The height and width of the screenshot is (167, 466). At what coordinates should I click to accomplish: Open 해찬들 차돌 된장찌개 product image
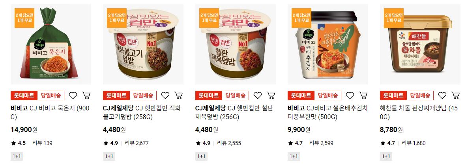pos(420,44)
